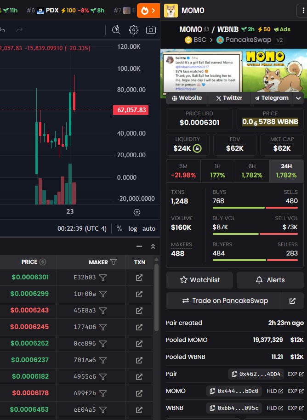The height and width of the screenshot is (420, 307).
Task: Open the flame trending button
Action: [148, 11]
